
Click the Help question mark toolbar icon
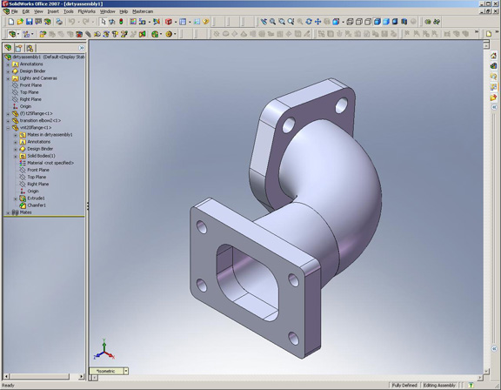206,22
